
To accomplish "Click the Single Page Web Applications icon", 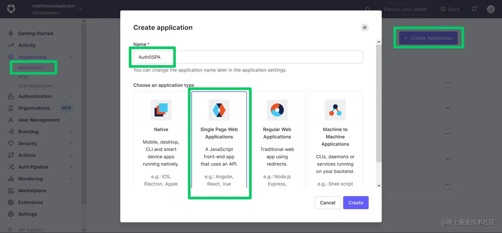I will pos(219,110).
